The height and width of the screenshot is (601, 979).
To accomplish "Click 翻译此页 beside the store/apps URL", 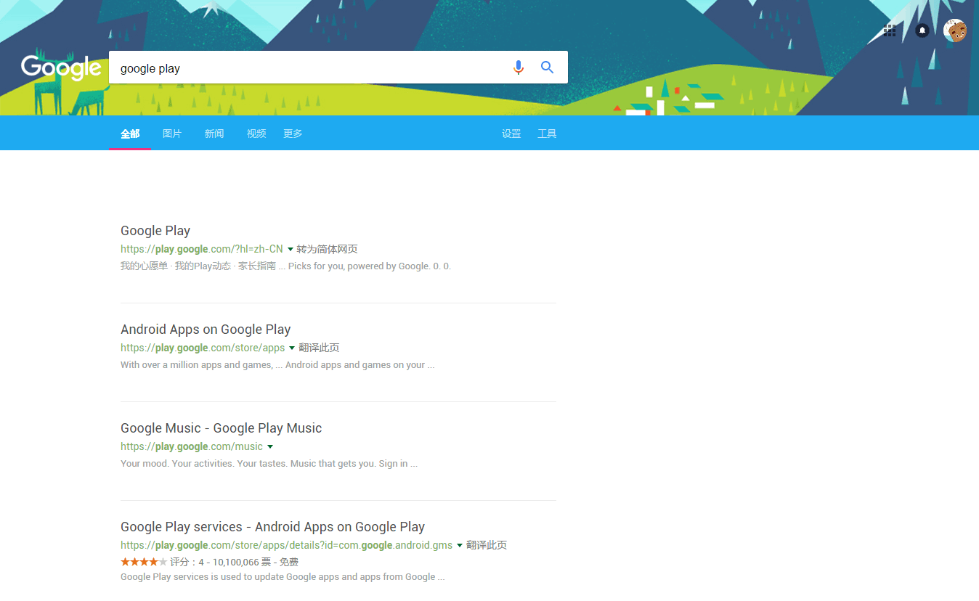I will point(319,348).
